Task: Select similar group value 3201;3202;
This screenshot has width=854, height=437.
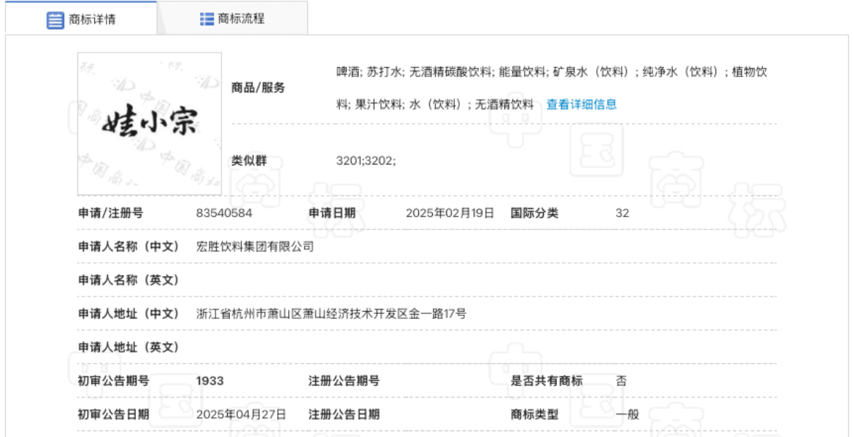Action: 366,161
